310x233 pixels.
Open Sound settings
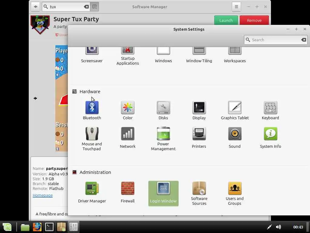tap(235, 138)
